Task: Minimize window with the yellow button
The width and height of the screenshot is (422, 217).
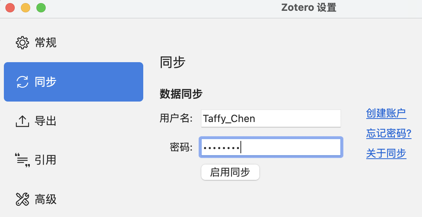Action: [25, 7]
